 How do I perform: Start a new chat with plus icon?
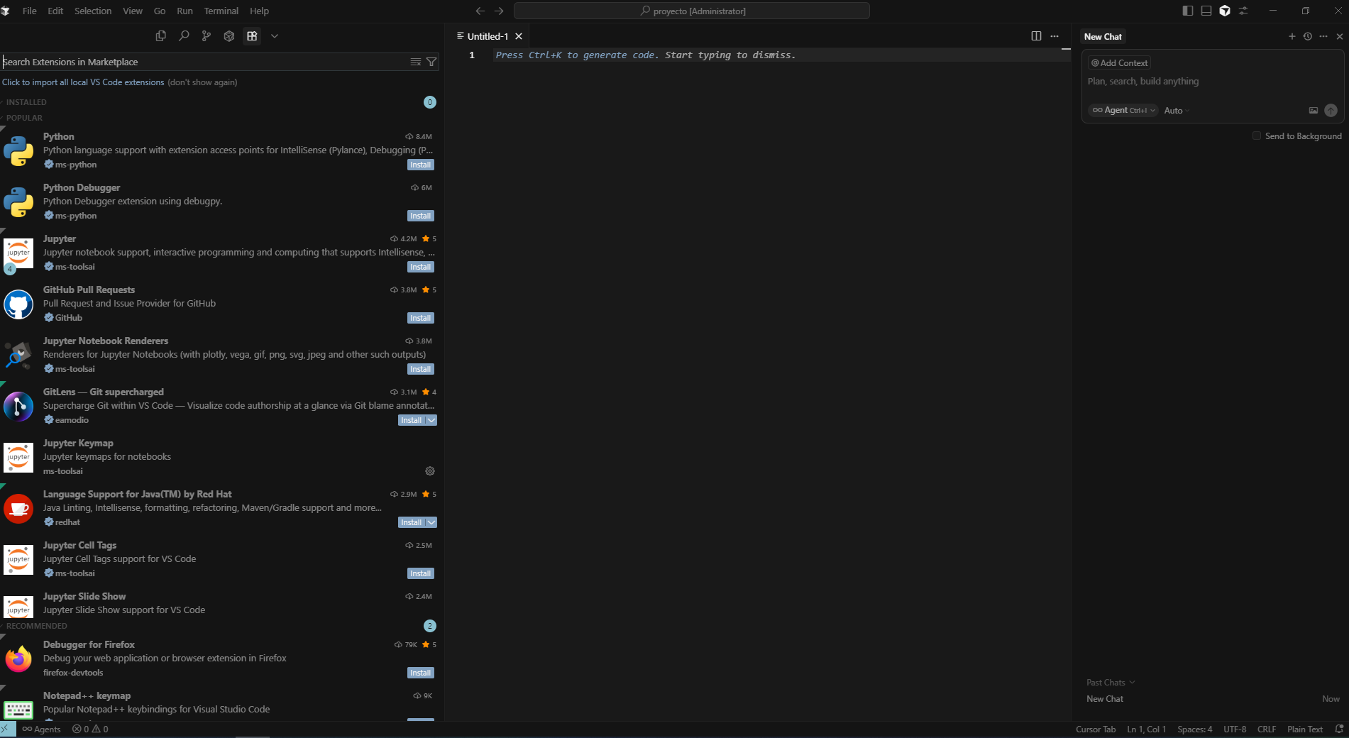pos(1292,36)
